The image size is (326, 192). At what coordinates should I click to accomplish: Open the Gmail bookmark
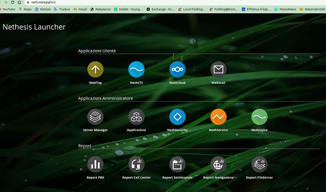point(80,9)
